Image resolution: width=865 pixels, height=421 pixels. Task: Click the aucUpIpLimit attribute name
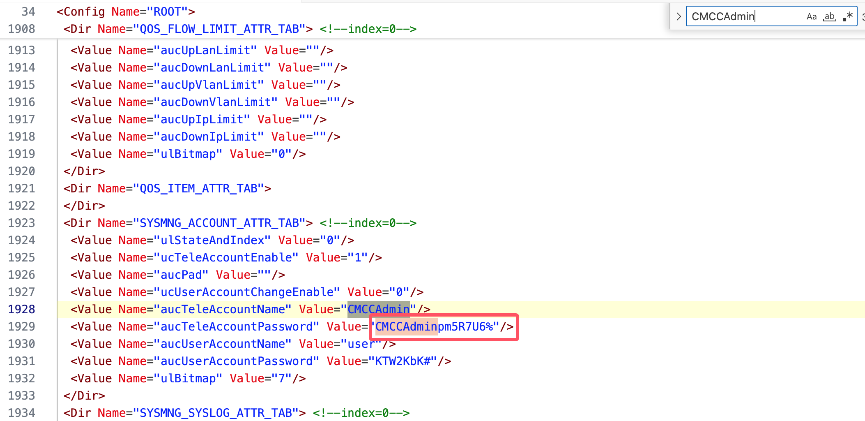pyautogui.click(x=202, y=119)
